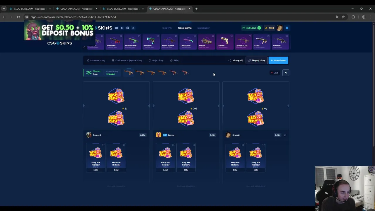The height and width of the screenshot is (211, 375).
Task: Open a new browser tab
Action: point(196,8)
